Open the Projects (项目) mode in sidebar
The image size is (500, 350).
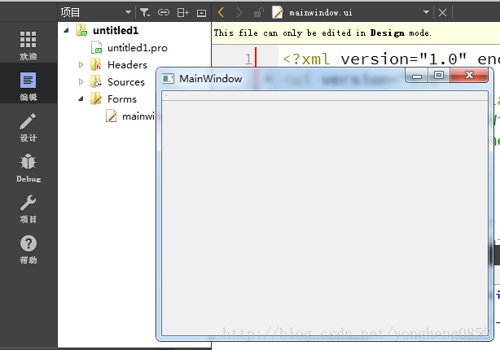pyautogui.click(x=28, y=208)
